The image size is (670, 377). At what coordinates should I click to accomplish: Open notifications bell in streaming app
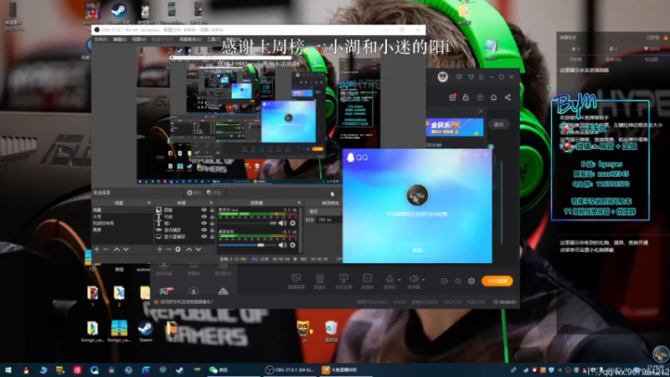point(493,97)
